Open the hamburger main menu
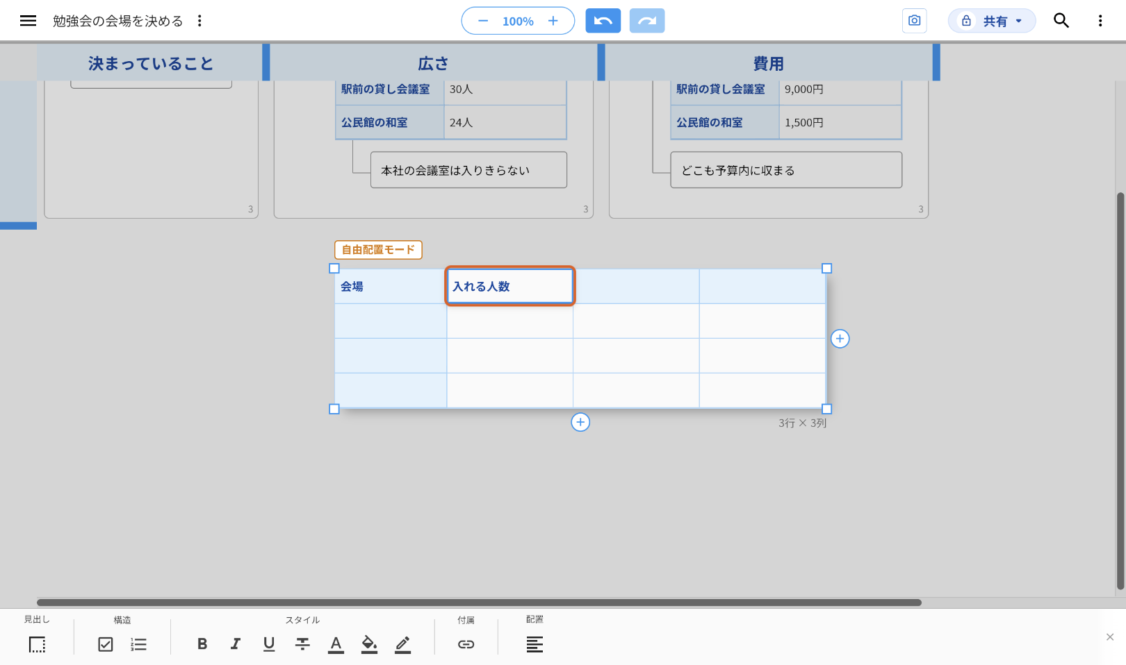This screenshot has height=665, width=1126. coord(28,21)
